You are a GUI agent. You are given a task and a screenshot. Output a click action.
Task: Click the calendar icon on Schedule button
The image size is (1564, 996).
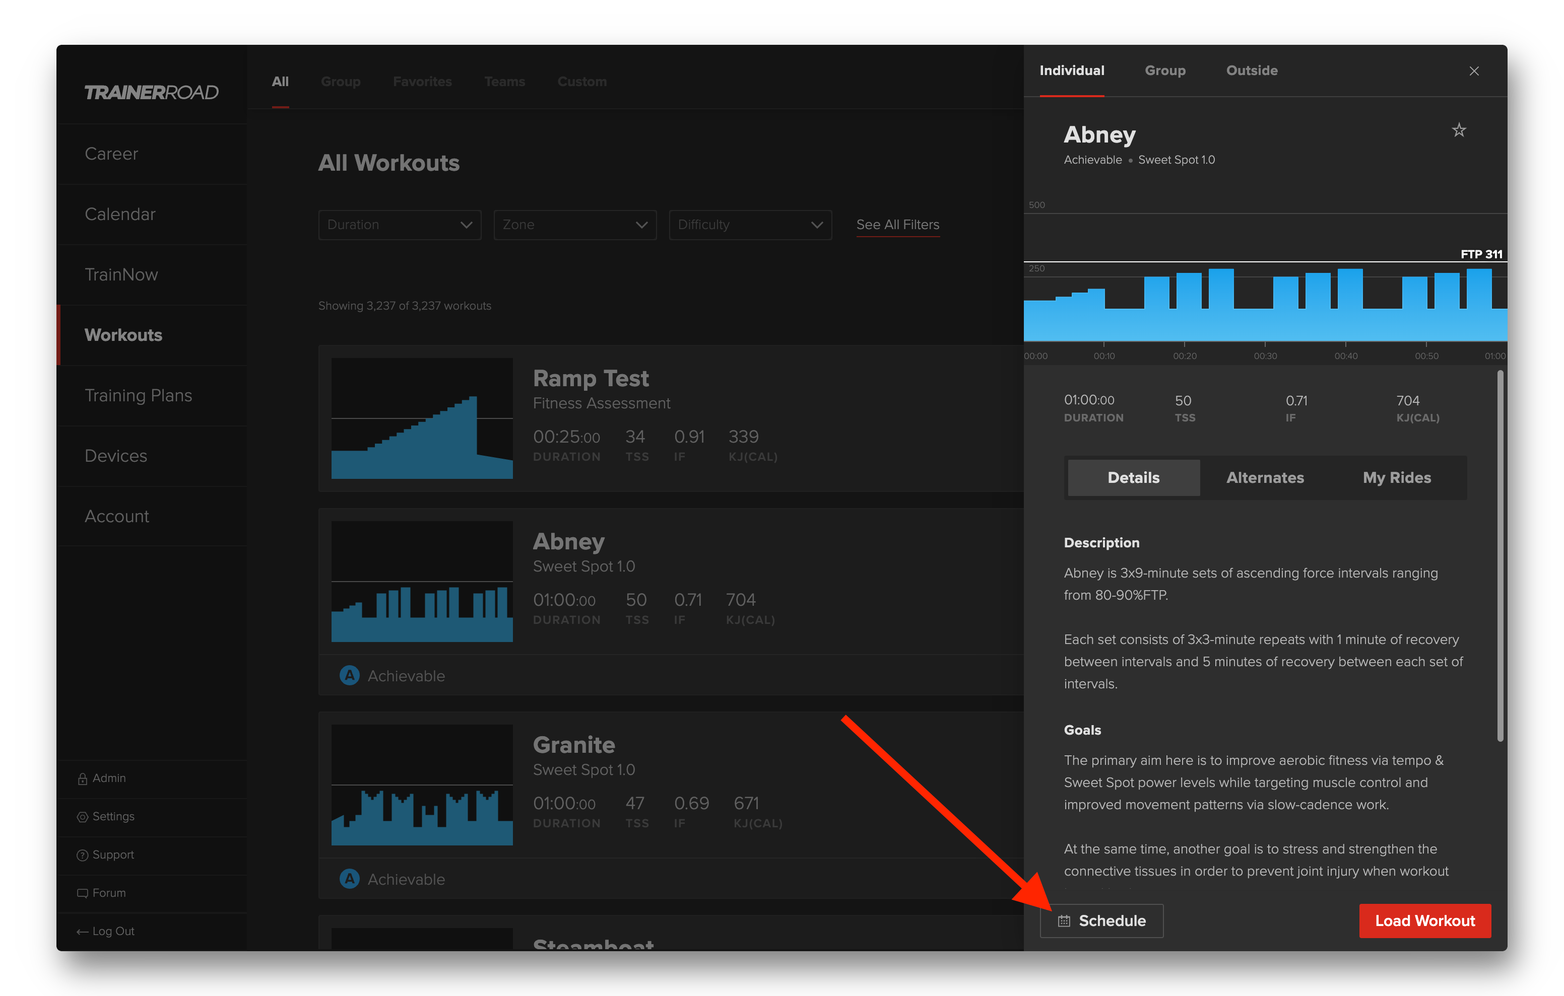(1063, 920)
